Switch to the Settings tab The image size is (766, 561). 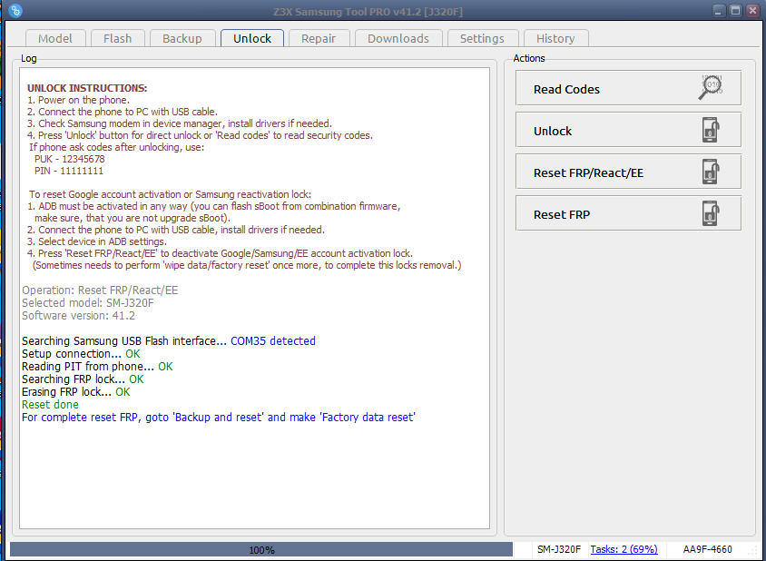482,38
